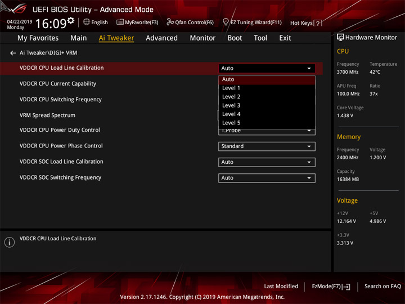Image resolution: width=405 pixels, height=304 pixels.
Task: Switch to the Boot tab
Action: pos(235,38)
